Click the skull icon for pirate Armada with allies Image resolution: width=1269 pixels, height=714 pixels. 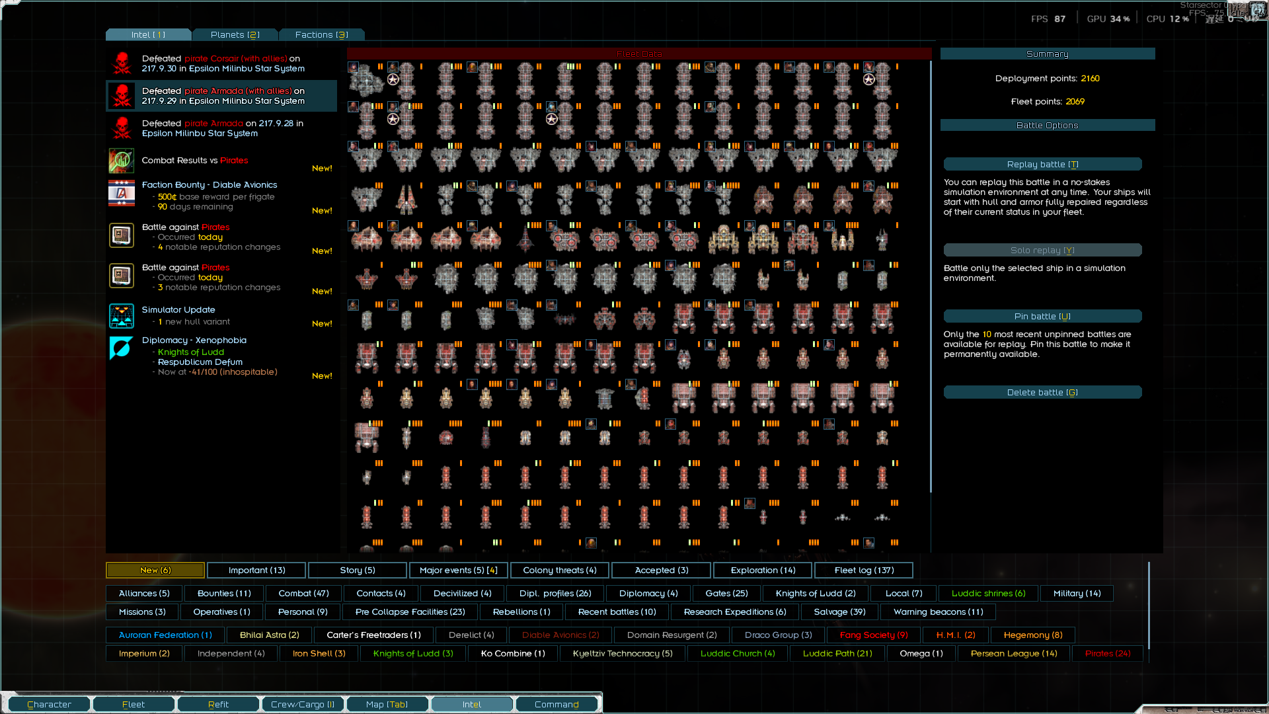tap(122, 96)
